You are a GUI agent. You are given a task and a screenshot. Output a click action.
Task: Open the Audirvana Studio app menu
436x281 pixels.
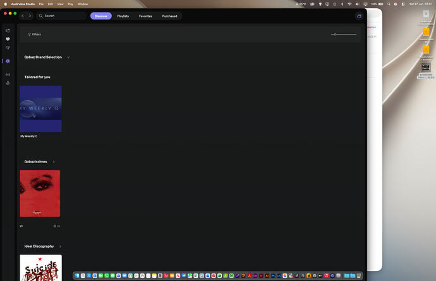click(23, 4)
